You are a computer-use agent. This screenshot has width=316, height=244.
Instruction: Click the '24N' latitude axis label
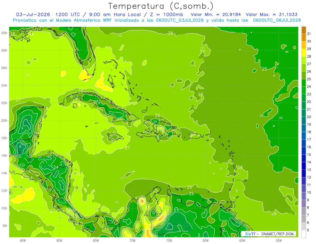pyautogui.click(x=4, y=86)
